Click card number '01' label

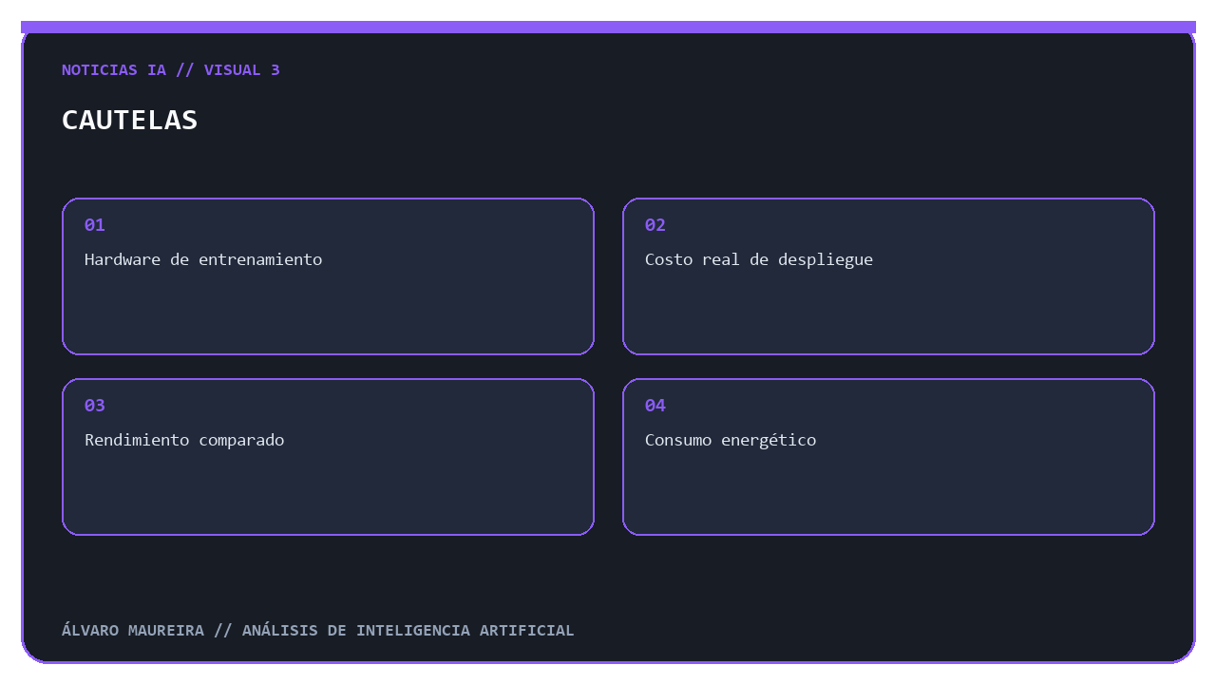[x=95, y=225]
